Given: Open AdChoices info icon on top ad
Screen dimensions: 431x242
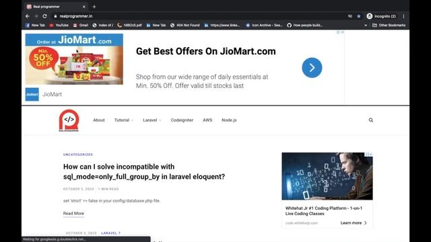Looking at the screenshot, I should pos(338,32).
